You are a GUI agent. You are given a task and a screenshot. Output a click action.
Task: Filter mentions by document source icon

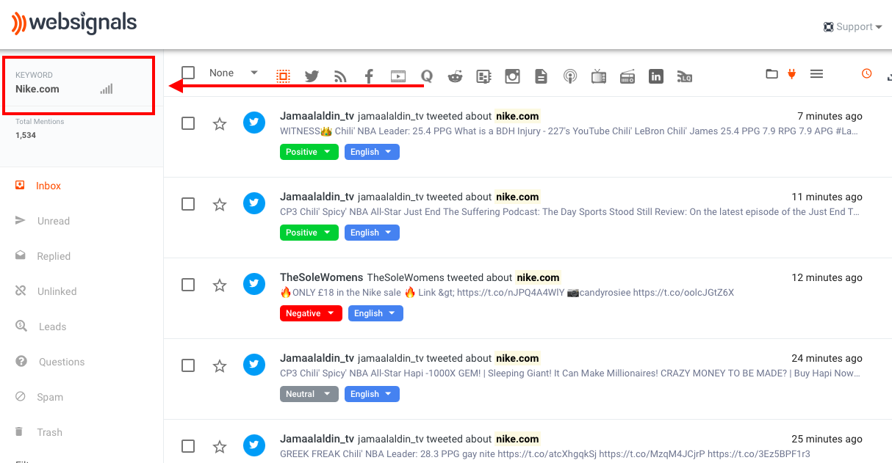tap(541, 76)
